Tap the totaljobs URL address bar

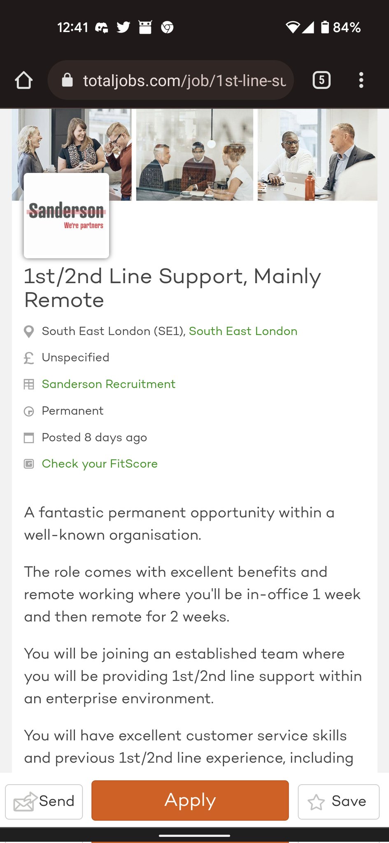point(184,81)
